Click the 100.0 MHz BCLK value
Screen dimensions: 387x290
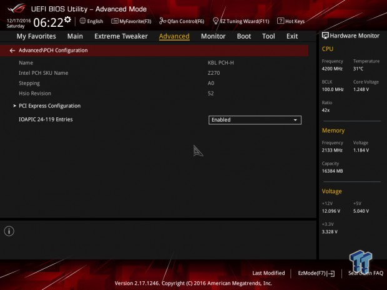click(333, 90)
